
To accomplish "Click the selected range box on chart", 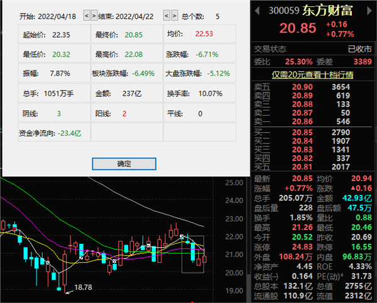I will [x=194, y=254].
